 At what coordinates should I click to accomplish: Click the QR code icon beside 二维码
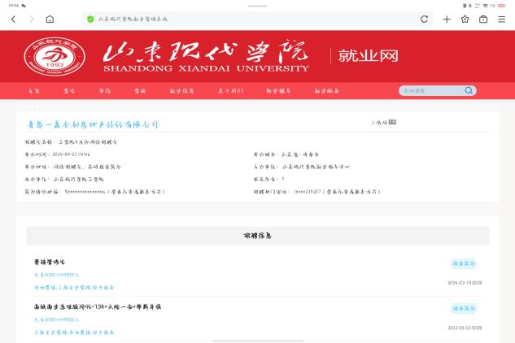coord(392,122)
